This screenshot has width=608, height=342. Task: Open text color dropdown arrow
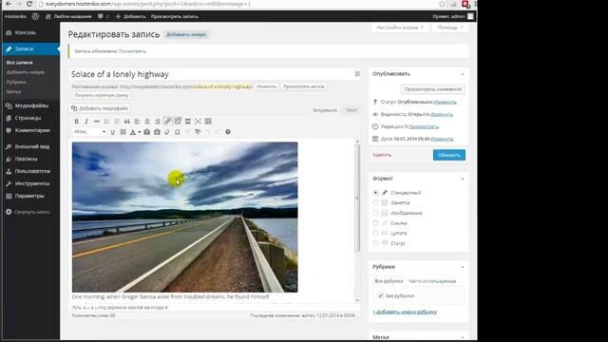pyautogui.click(x=140, y=132)
